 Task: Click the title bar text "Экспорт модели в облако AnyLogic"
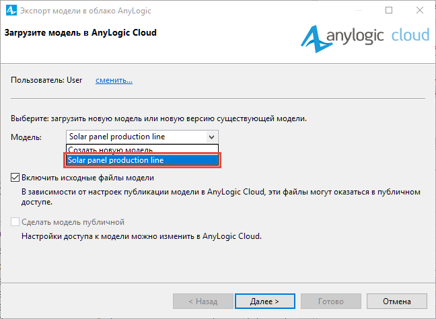click(85, 11)
